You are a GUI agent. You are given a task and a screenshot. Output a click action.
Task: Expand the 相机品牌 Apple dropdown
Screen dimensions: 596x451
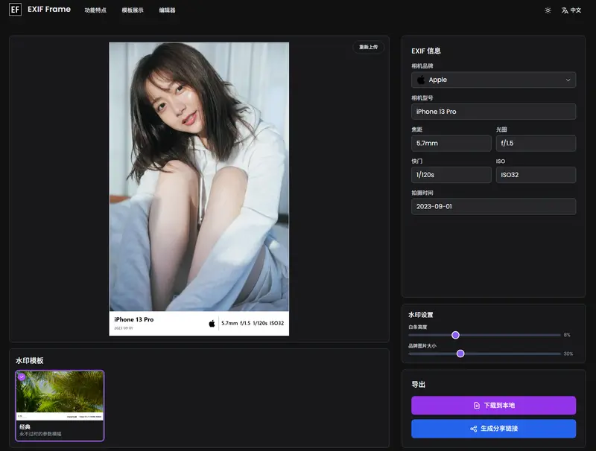click(x=493, y=80)
